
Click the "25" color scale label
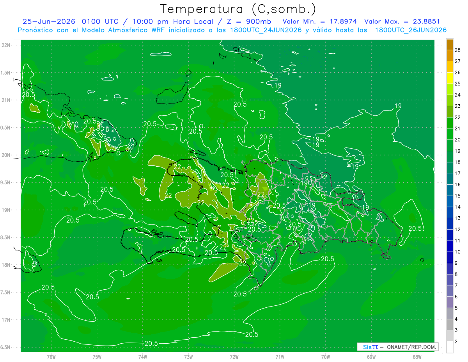[x=458, y=84]
